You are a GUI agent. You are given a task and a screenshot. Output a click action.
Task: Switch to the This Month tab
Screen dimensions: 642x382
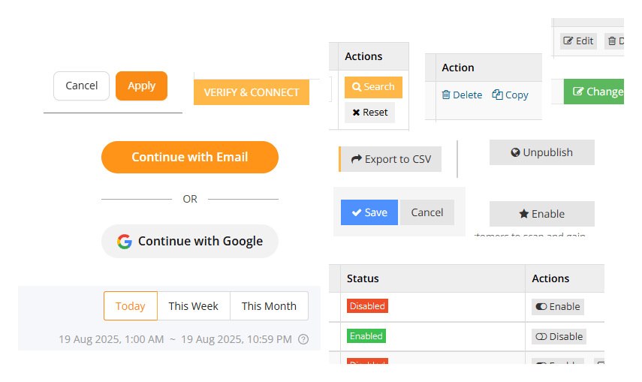pos(269,306)
